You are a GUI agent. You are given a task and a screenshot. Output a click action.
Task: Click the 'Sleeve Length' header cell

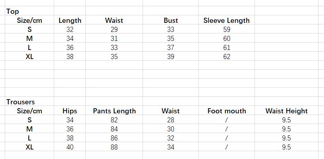[x=226, y=20]
